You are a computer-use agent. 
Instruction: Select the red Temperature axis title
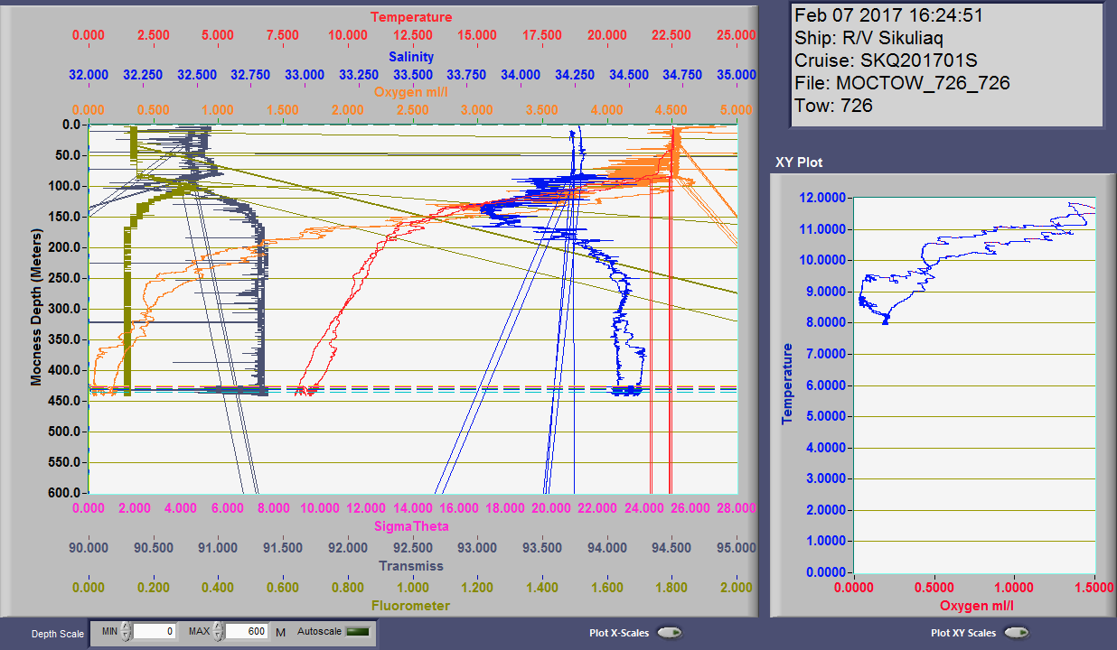[x=411, y=17]
